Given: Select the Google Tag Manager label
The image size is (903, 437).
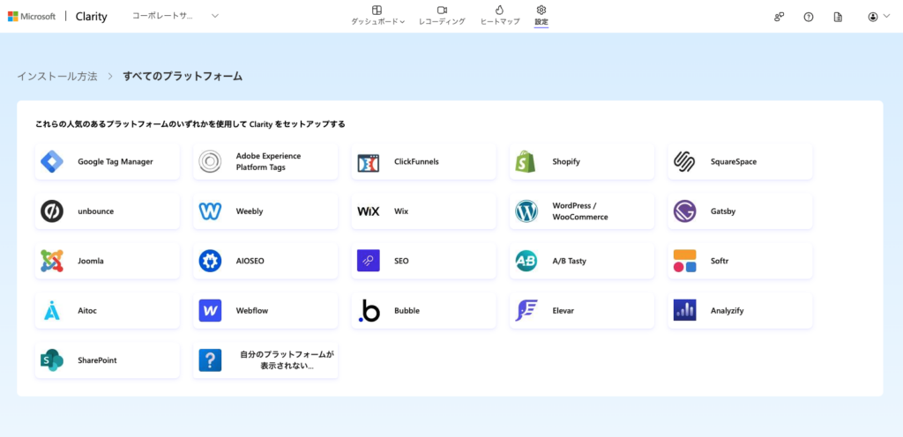Looking at the screenshot, I should pos(116,161).
